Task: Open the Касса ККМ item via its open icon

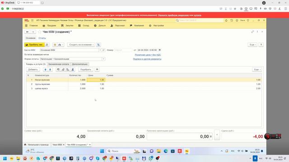Action: tap(103, 50)
